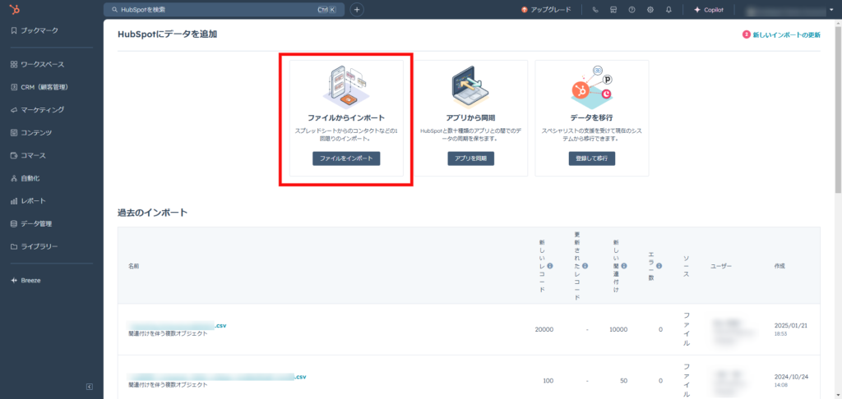Click the plus quick-create button
This screenshot has height=399, width=842.
coord(357,10)
